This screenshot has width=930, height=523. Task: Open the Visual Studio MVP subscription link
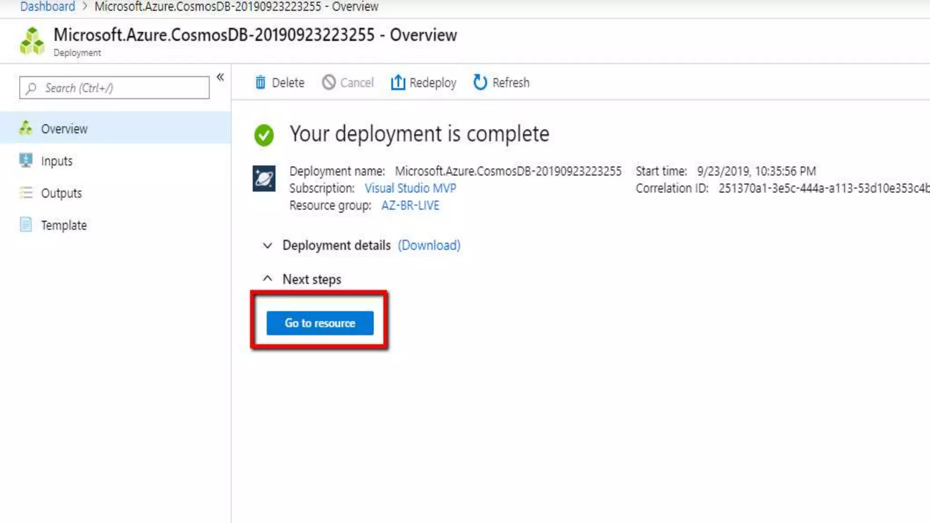410,188
